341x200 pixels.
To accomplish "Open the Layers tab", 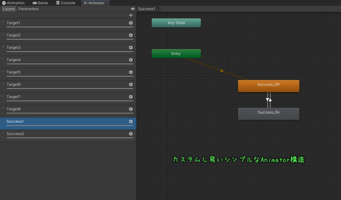I will [9, 9].
